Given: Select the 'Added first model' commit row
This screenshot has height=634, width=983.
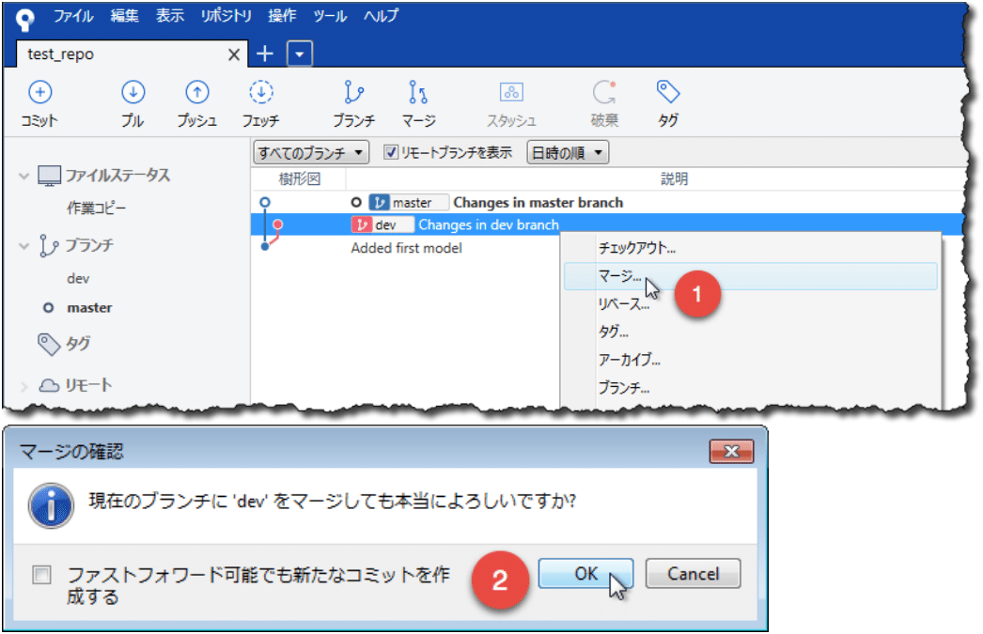Looking at the screenshot, I should point(406,248).
